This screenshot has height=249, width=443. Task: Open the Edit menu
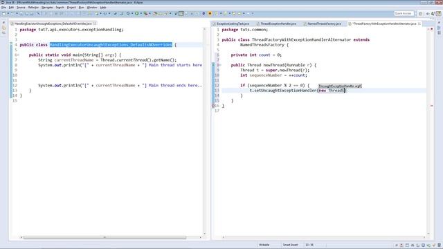[x=11, y=8]
